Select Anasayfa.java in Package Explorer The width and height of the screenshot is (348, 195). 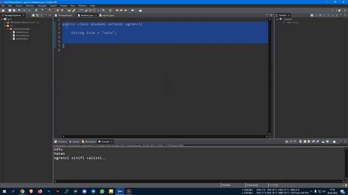tap(21, 35)
